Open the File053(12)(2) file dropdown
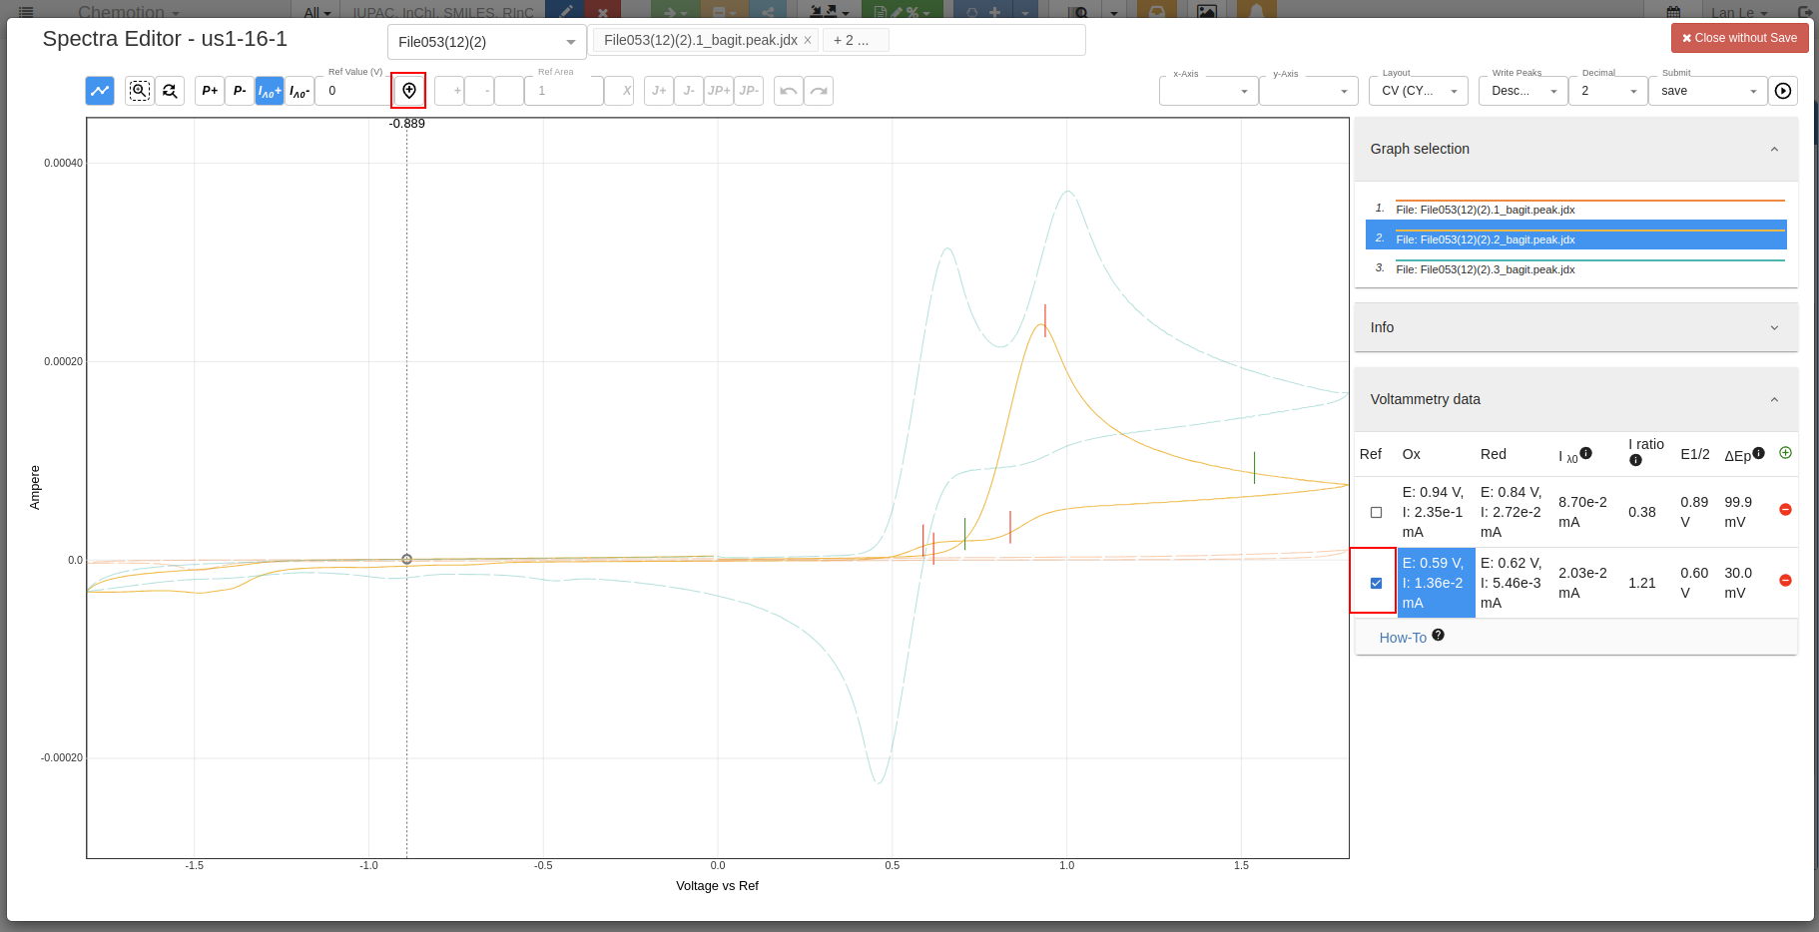 (x=486, y=42)
